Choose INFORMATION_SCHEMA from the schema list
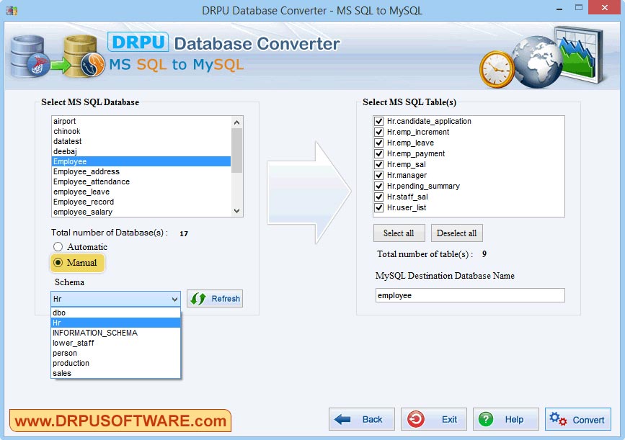The height and width of the screenshot is (440, 625). [94, 333]
